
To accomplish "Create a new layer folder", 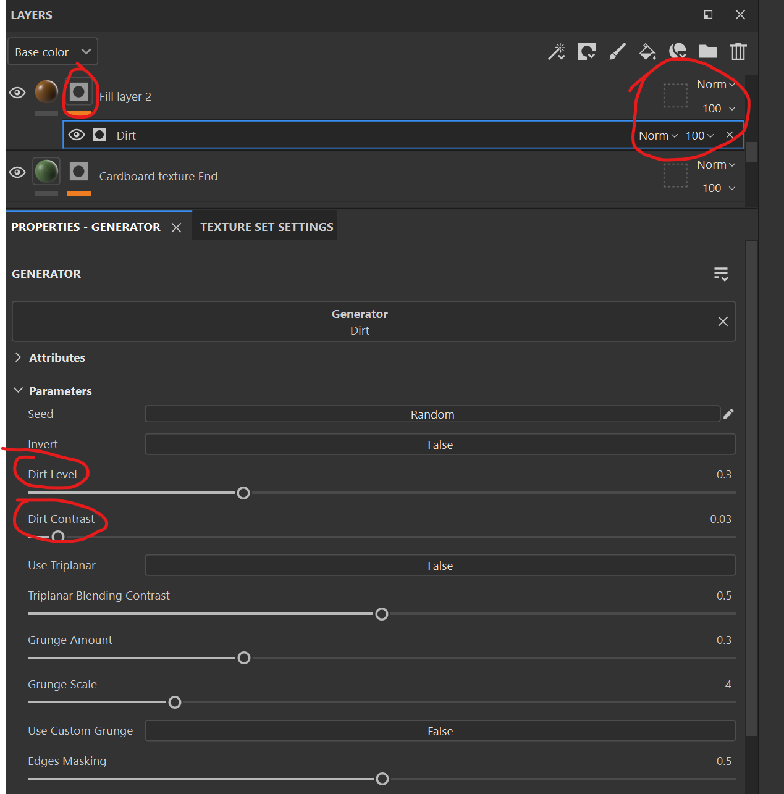I will point(708,51).
